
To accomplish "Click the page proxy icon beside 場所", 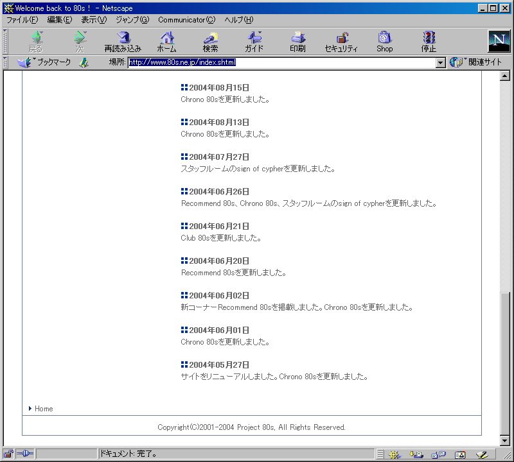I will click(84, 62).
